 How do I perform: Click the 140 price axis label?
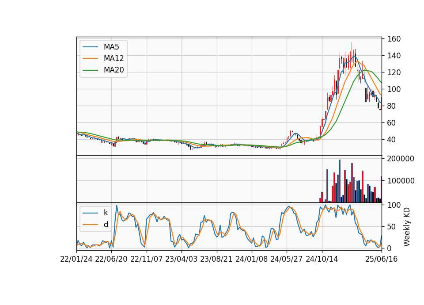[394, 56]
